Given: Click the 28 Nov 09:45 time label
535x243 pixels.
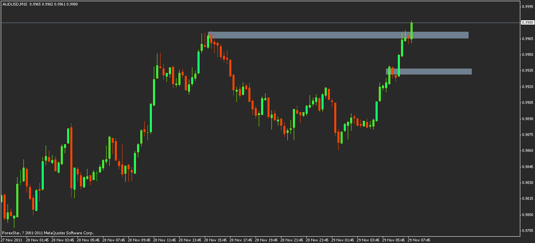Looking at the screenshot, I should [139, 240].
